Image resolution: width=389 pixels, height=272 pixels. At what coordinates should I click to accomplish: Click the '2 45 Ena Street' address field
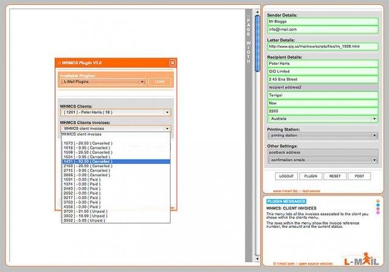click(323, 80)
